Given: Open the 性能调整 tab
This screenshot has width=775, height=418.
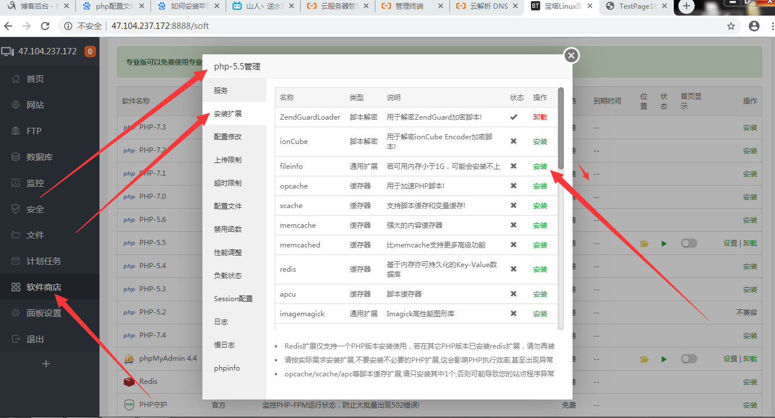Looking at the screenshot, I should [234, 252].
